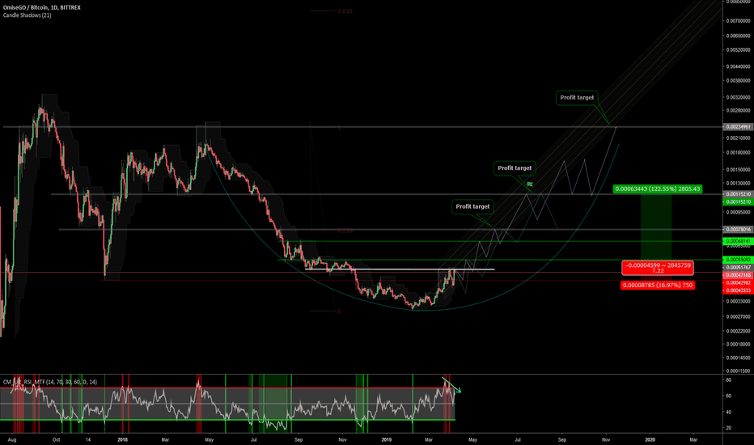754x445 pixels.
Task: Click the 0.00600000 price scale tick
Action: (x=738, y=36)
